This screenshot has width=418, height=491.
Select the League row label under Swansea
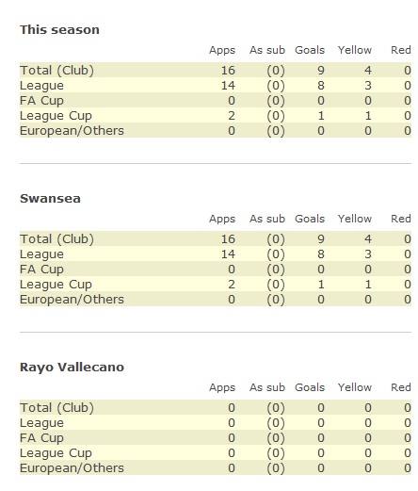pyautogui.click(x=41, y=254)
